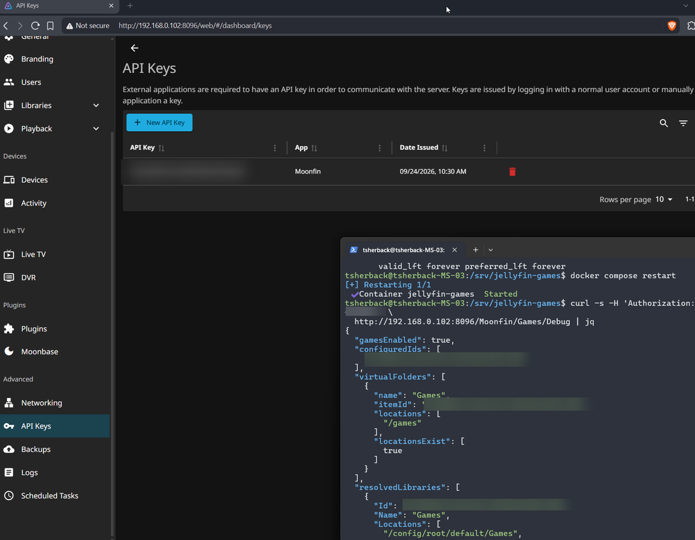The width and height of the screenshot is (695, 540).
Task: Add a new tab in the terminal window
Action: pos(476,250)
